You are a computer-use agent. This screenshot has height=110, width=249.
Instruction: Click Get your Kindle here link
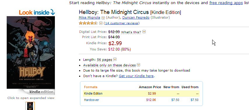(x=136, y=76)
